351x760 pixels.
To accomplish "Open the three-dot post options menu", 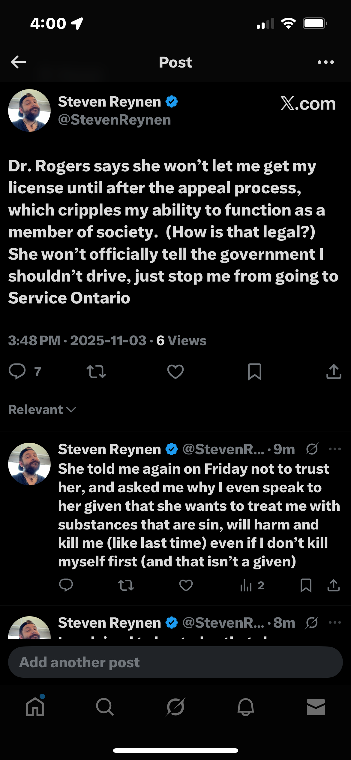I will coord(325,62).
